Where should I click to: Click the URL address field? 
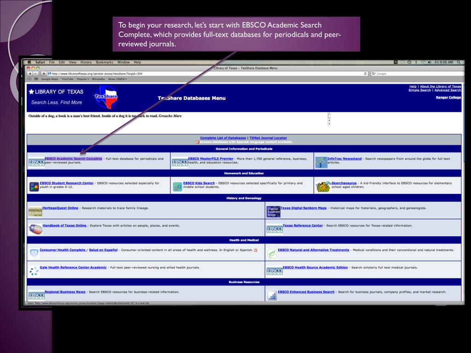(208, 74)
